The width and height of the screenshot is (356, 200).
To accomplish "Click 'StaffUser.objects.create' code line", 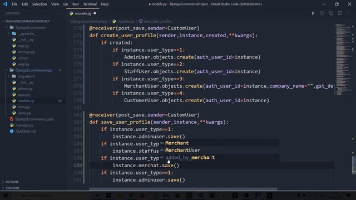I will 192,72.
